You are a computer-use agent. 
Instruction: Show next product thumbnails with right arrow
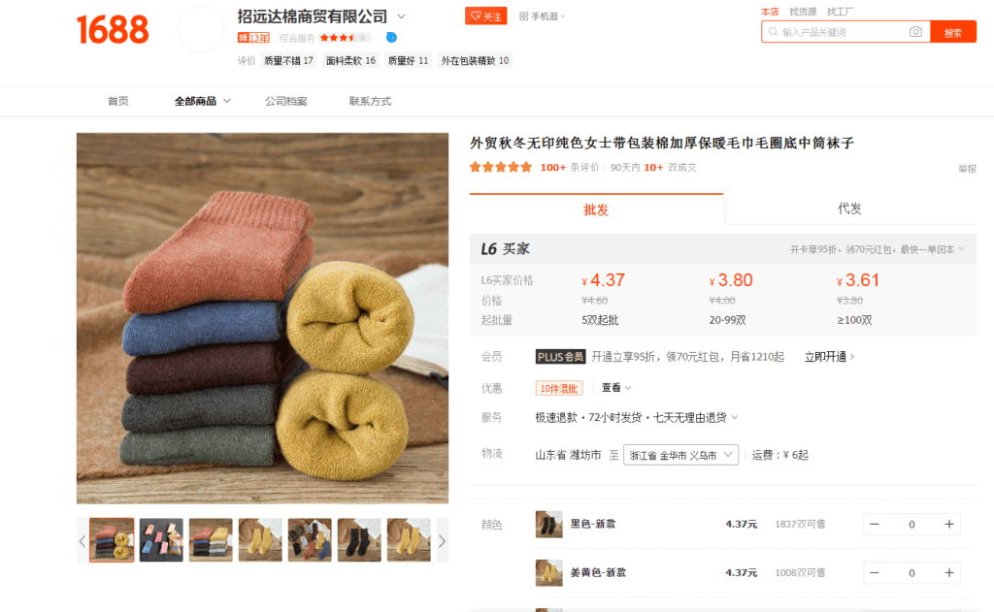coord(442,541)
